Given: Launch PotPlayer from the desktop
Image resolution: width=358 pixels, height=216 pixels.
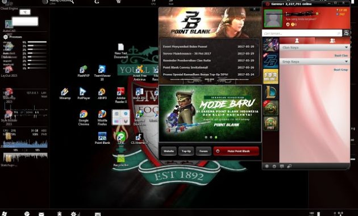Looking at the screenshot, I should tap(84, 93).
